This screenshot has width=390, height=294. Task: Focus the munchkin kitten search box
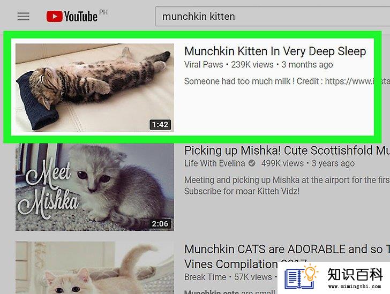[x=272, y=17]
